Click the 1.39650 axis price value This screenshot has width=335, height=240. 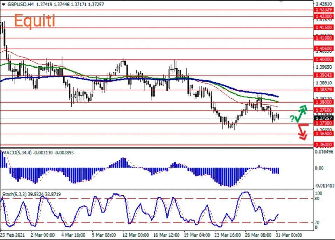pyautogui.click(x=324, y=67)
